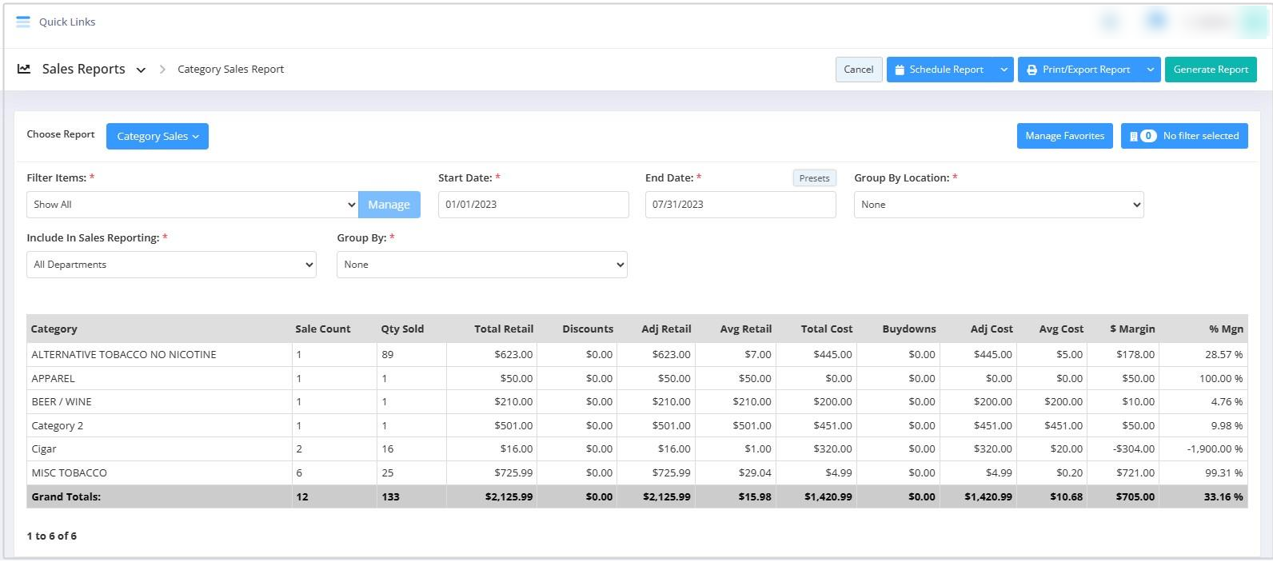
Task: Sort by the Qty Sold column header
Action: pos(402,329)
